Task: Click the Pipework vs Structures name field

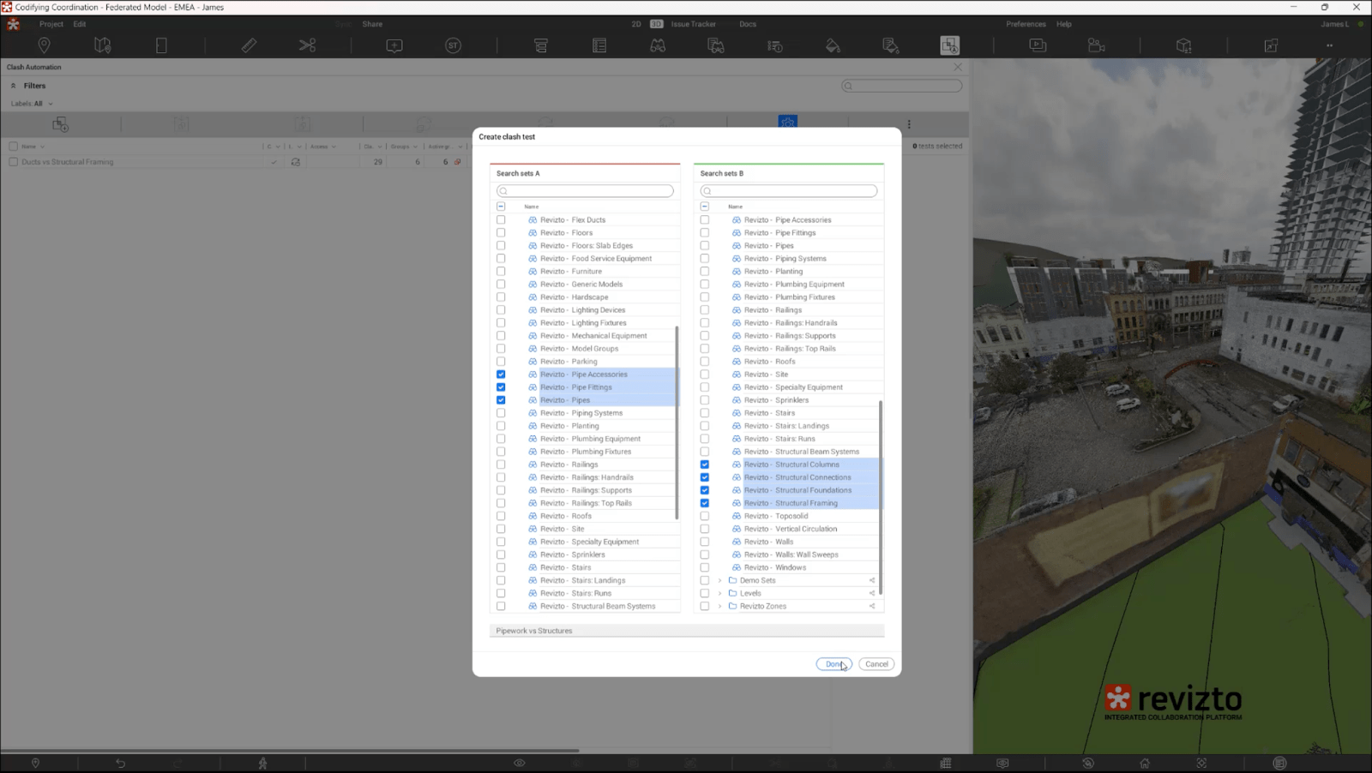Action: click(x=600, y=630)
